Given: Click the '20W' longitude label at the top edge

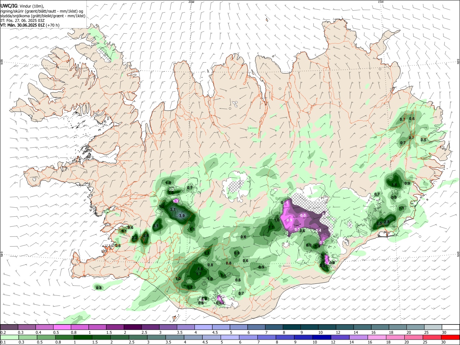Looking at the screenshot, I should [x=192, y=2].
